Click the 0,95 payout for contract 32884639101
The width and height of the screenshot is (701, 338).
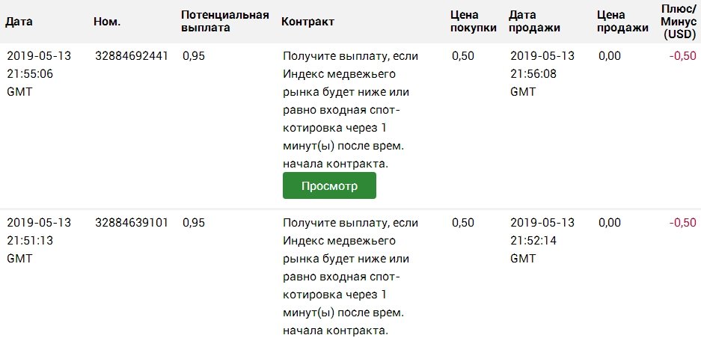point(193,223)
